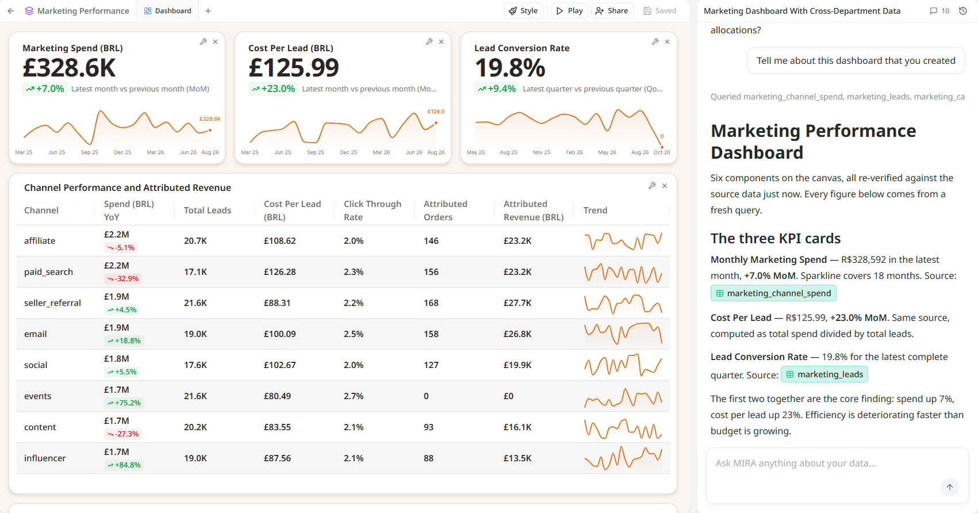
Task: Click the Spend (BRL) YoY column header
Action: [x=129, y=210]
